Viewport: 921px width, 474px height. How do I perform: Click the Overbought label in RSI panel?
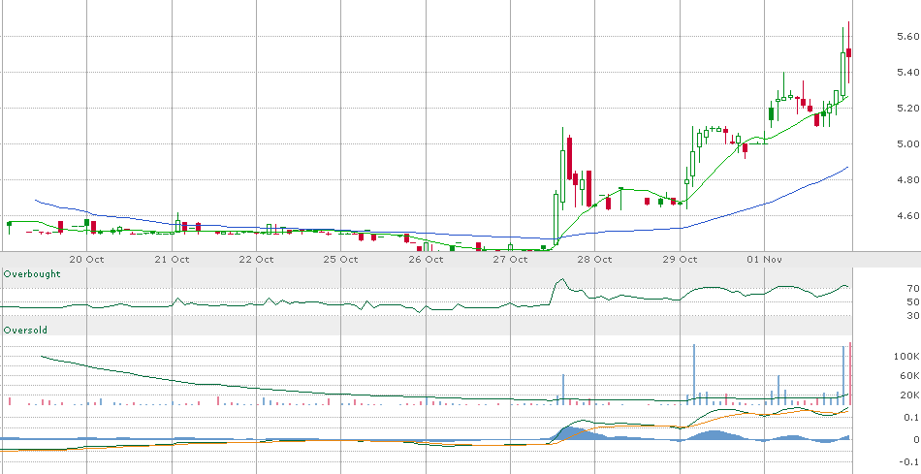[32, 273]
